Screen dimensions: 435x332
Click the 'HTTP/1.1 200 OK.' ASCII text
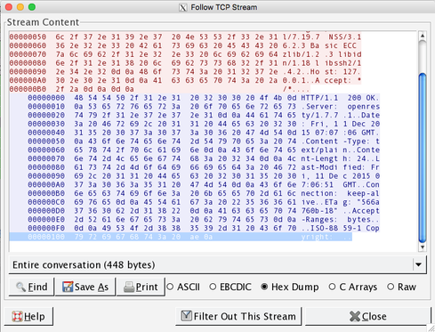click(340, 98)
